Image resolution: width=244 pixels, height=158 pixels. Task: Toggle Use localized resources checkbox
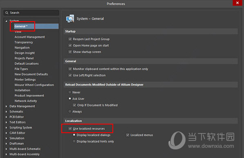(70, 129)
